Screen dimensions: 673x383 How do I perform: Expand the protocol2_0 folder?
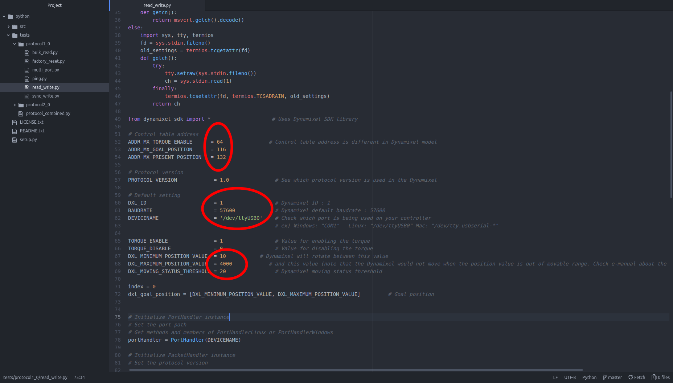tap(15, 104)
